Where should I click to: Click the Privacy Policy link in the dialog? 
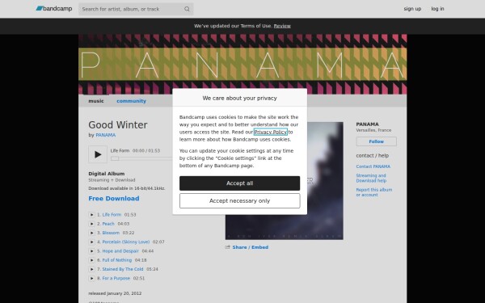(x=270, y=132)
